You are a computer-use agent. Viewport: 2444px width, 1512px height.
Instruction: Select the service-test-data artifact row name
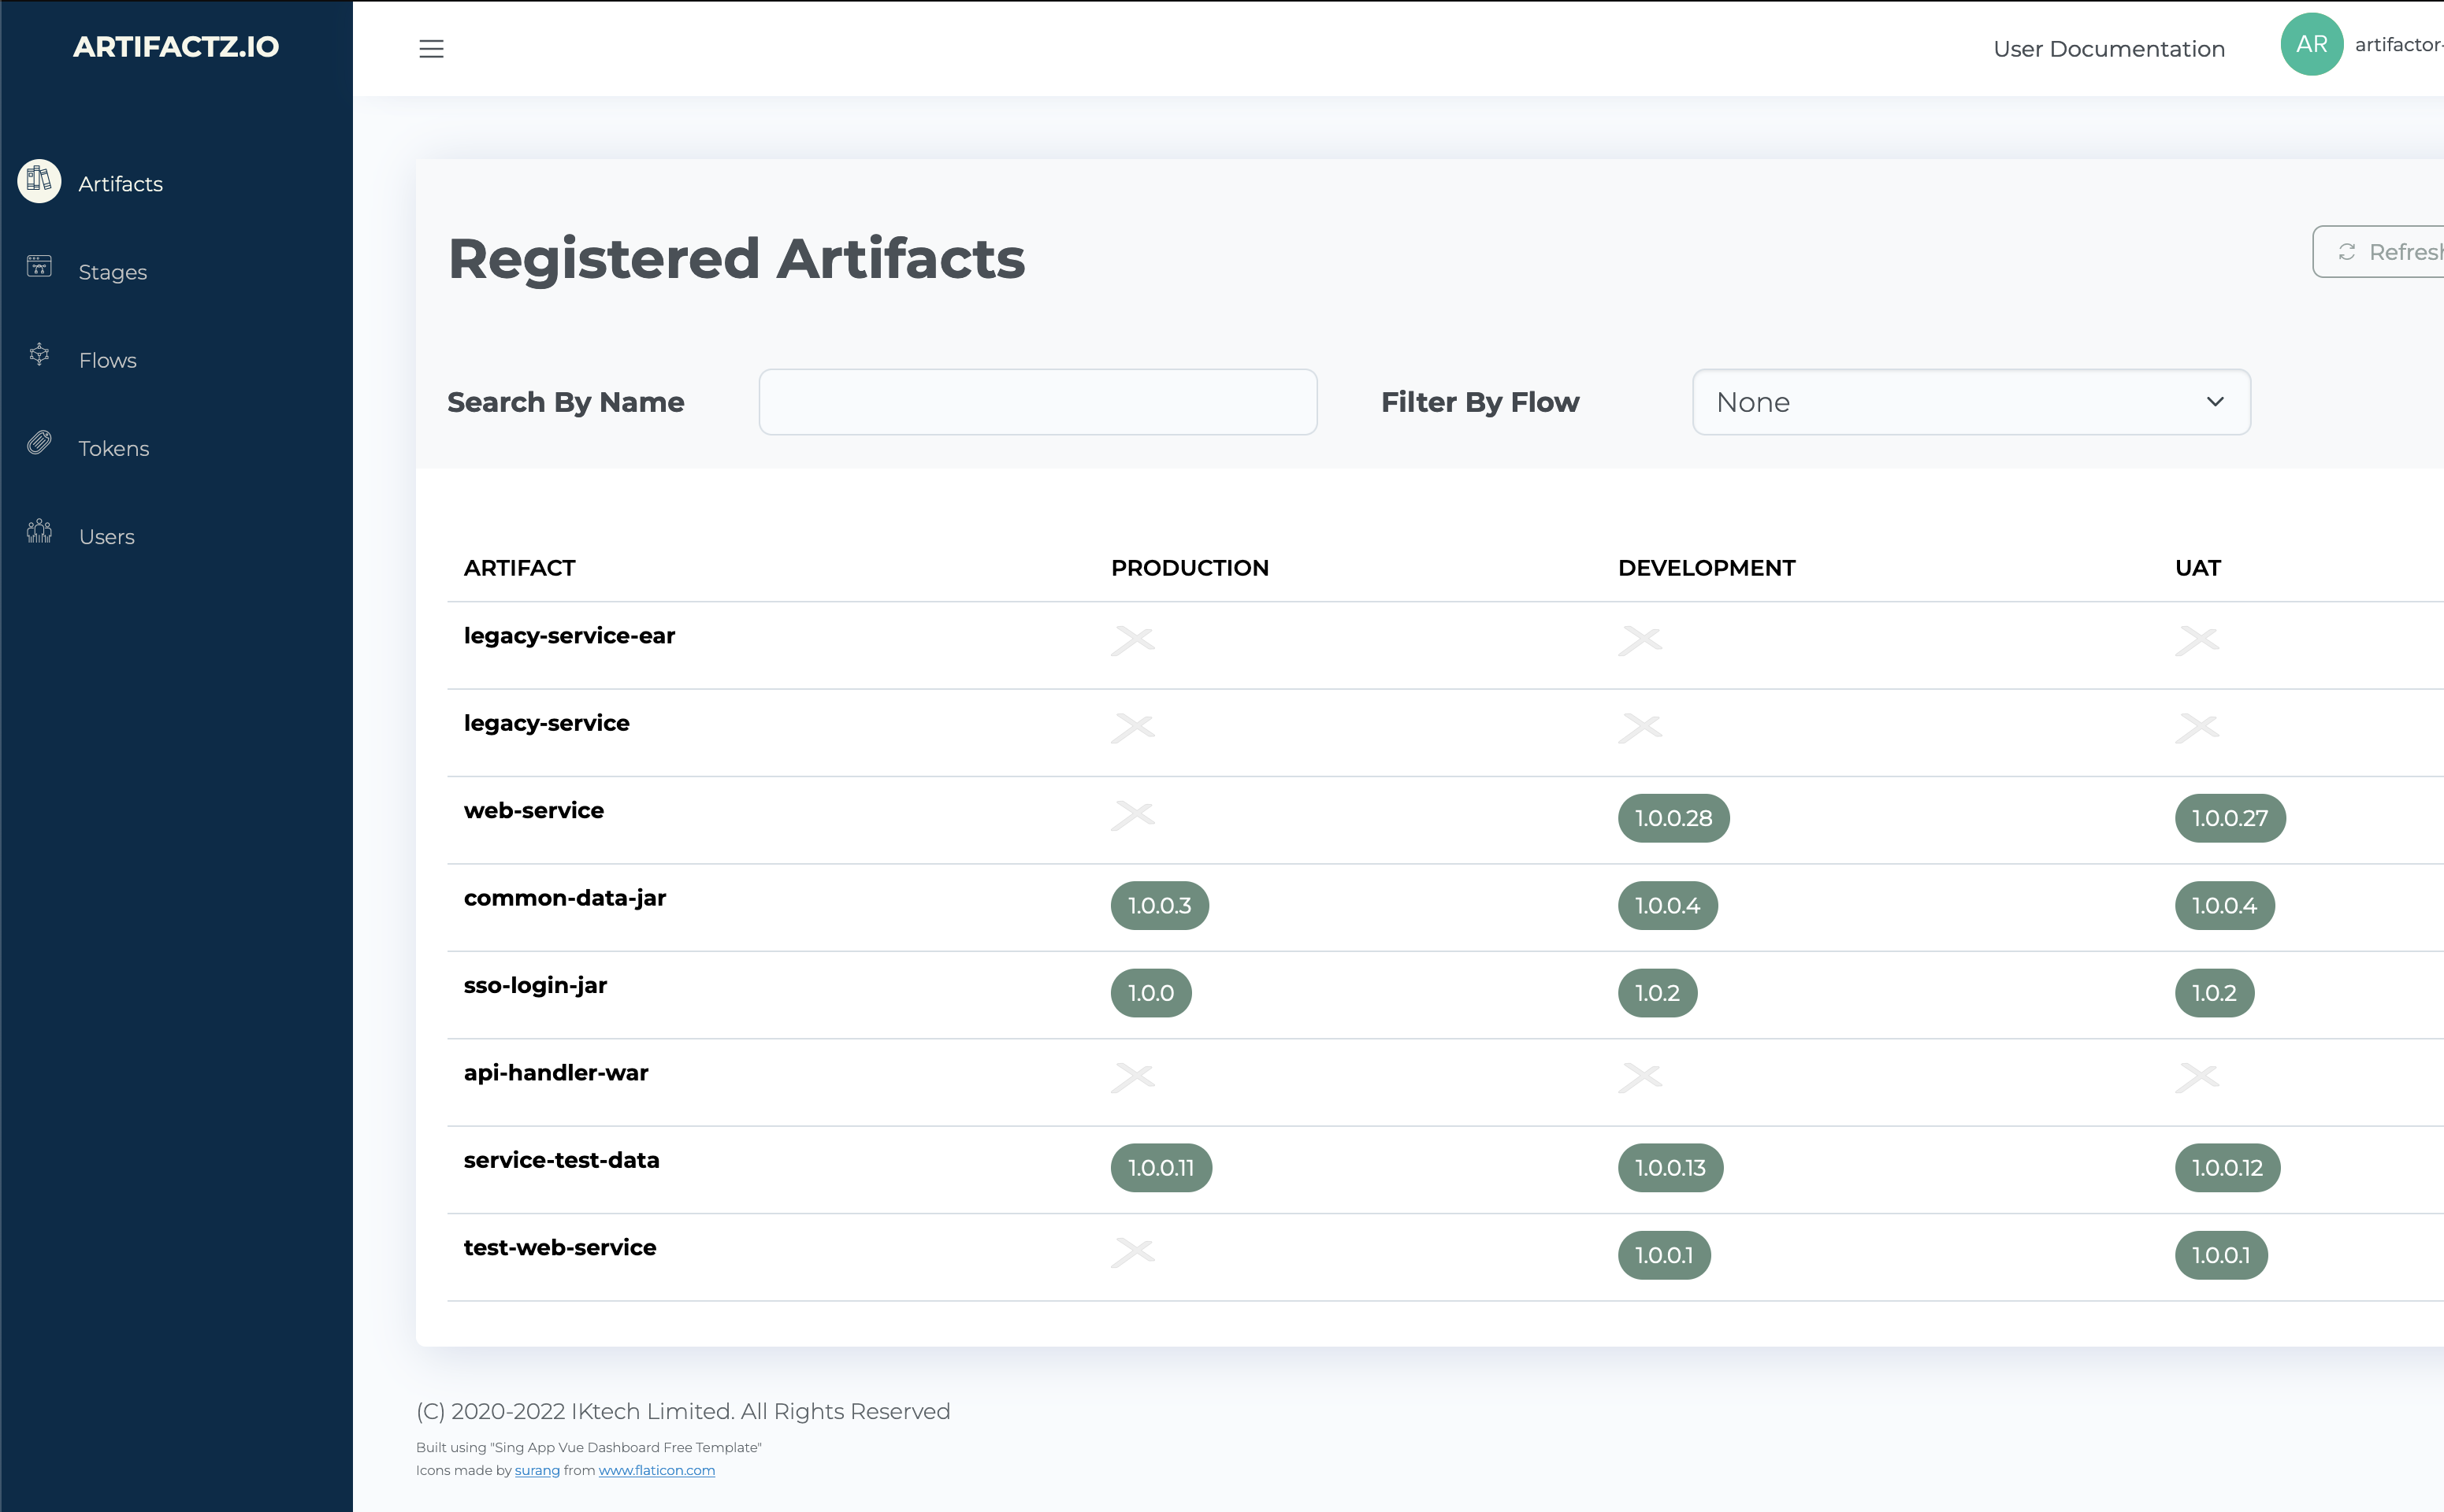tap(561, 1160)
